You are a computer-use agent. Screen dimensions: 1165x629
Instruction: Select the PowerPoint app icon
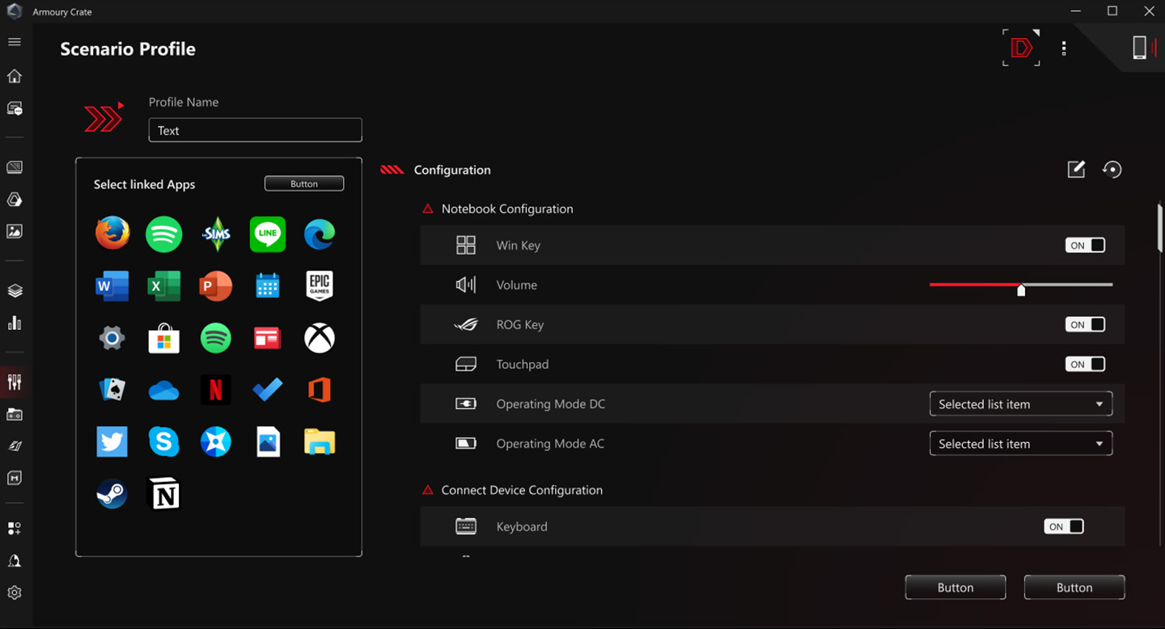216,285
